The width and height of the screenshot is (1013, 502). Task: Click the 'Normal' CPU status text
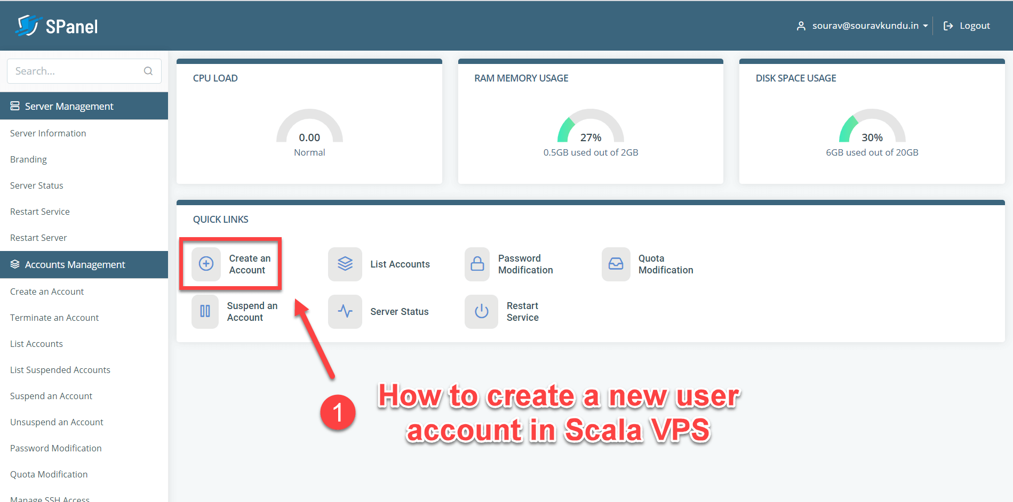(309, 152)
